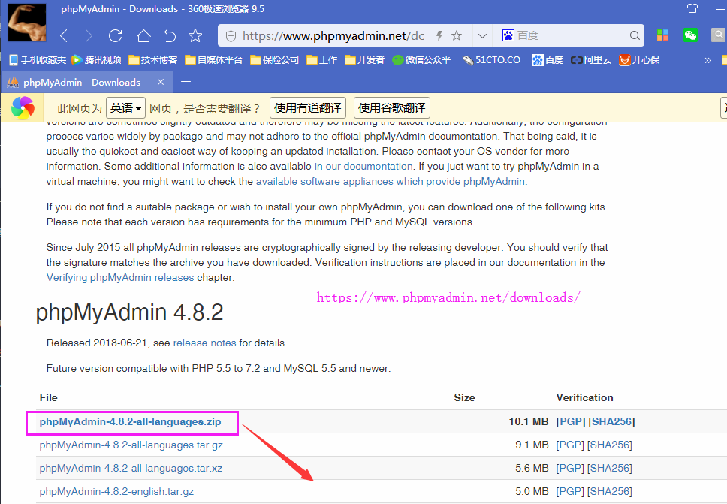Click the favorites star beside the undo arrow
The image size is (727, 504).
tap(195, 36)
